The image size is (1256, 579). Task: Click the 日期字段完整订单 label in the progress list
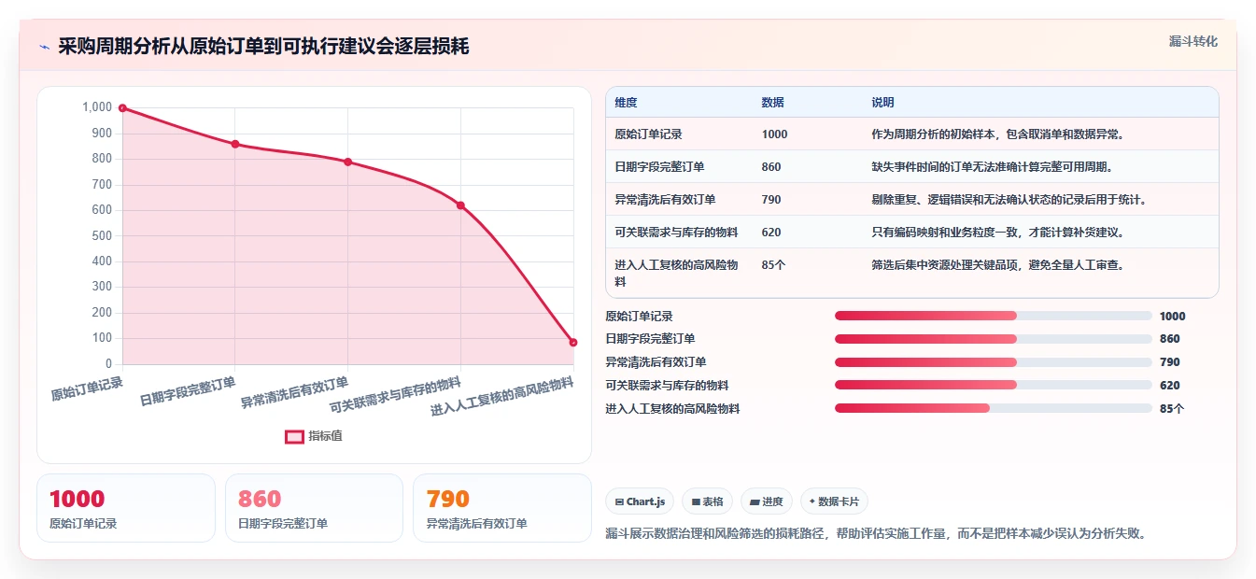click(650, 339)
